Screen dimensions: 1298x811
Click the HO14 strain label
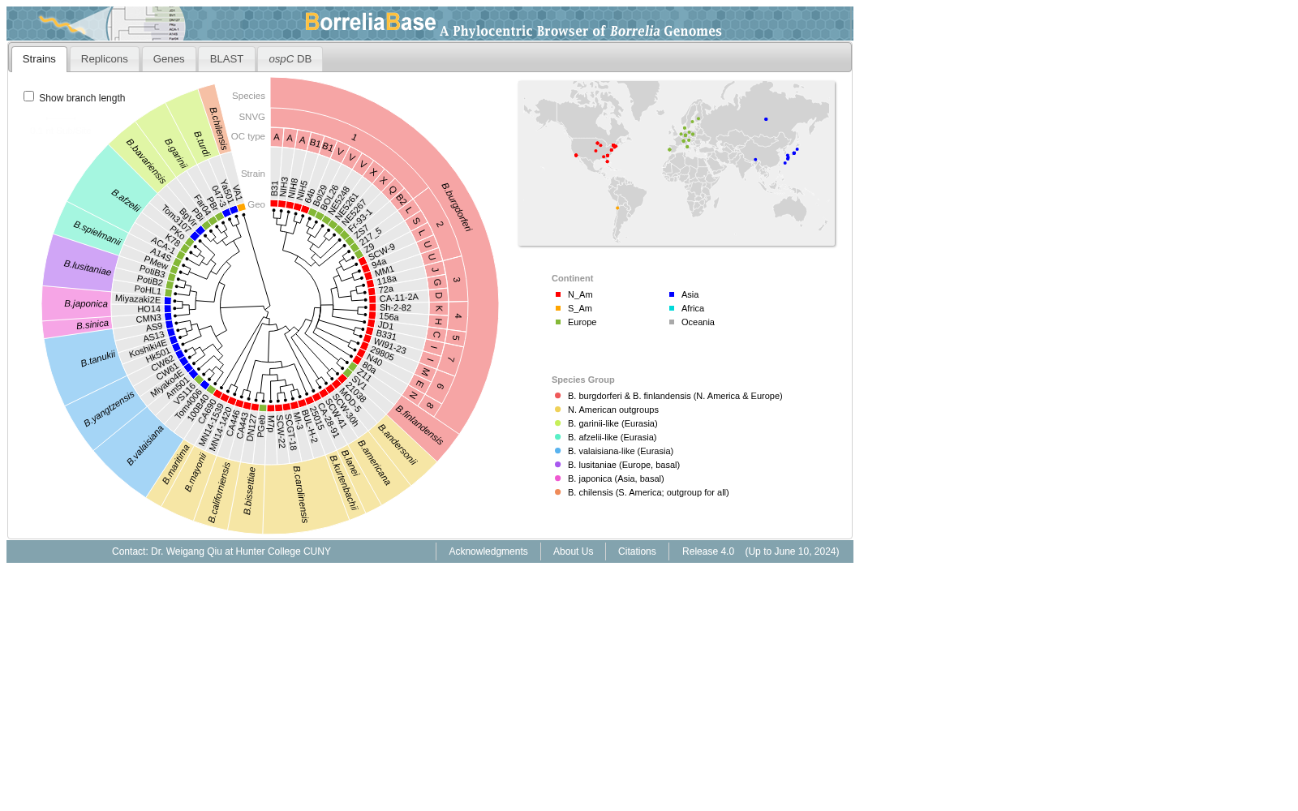(149, 309)
